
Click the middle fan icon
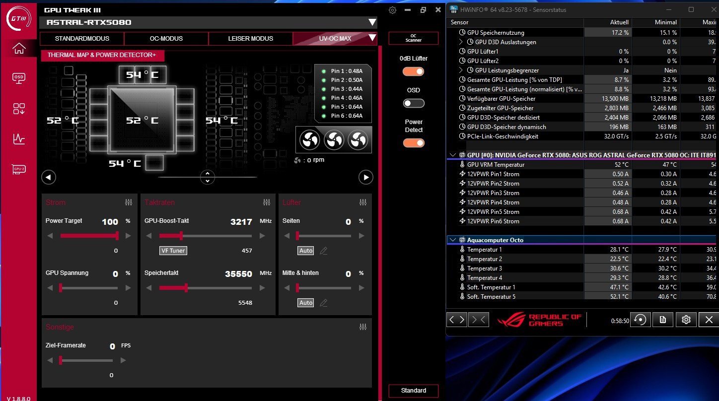click(334, 140)
